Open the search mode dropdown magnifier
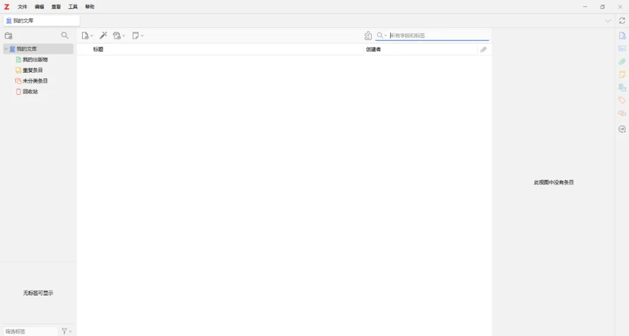 click(x=381, y=35)
